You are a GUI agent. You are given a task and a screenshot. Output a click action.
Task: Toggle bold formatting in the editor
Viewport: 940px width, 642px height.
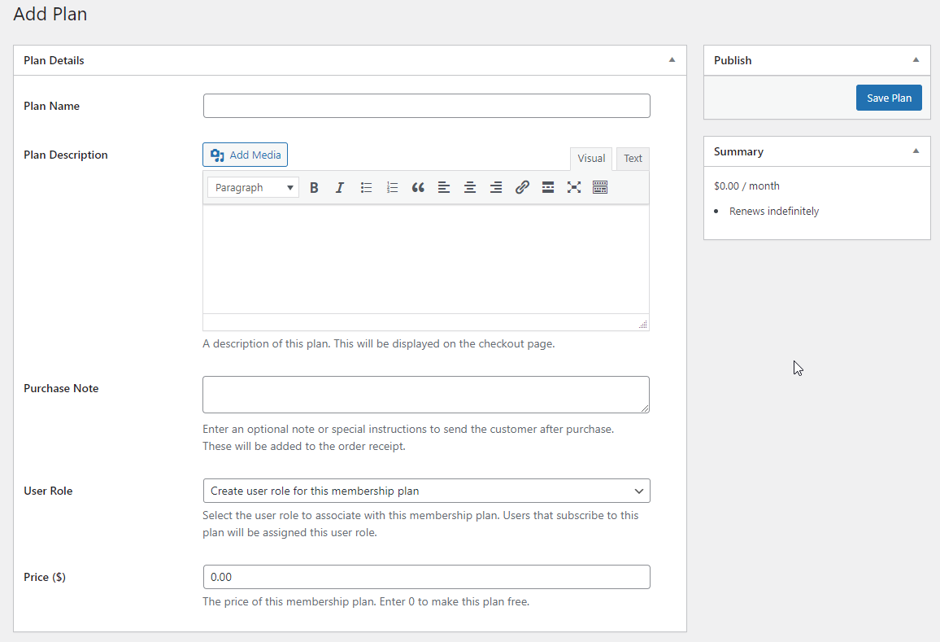314,187
